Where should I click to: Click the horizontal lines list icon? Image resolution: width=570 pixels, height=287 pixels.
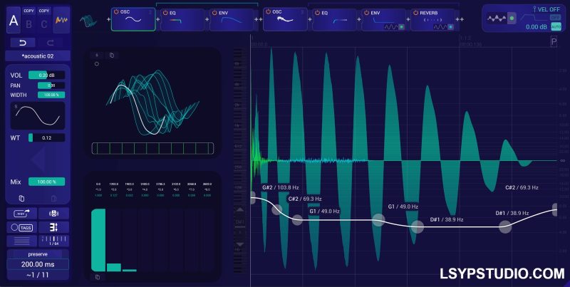(22, 241)
